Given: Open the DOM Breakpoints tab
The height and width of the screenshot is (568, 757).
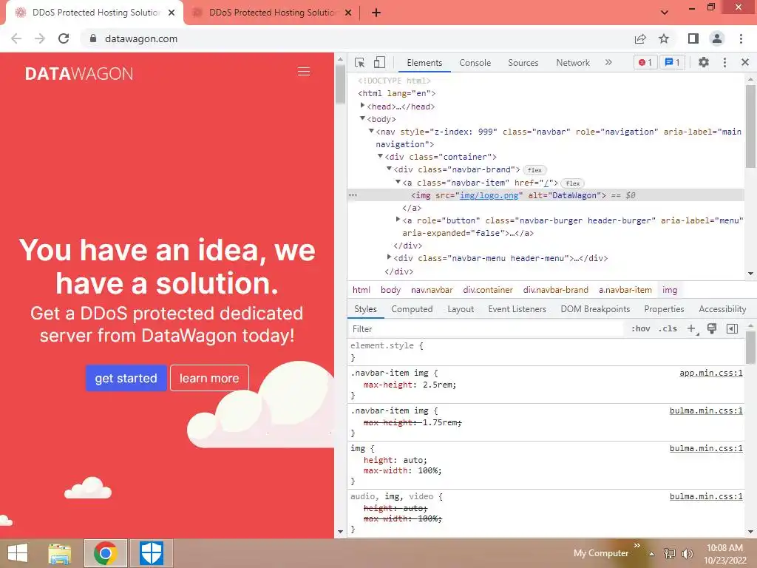Looking at the screenshot, I should (x=595, y=309).
